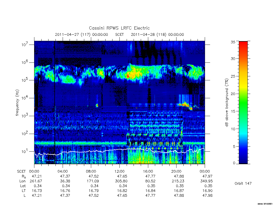This screenshot has height=205, width=273.
Task: Click the Lon value 305.80
Action: [x=121, y=181]
